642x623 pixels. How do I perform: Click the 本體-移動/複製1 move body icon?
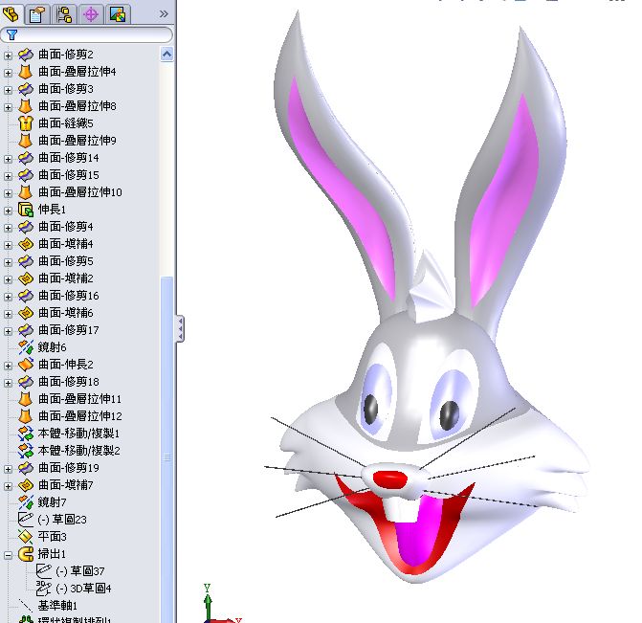(26, 434)
